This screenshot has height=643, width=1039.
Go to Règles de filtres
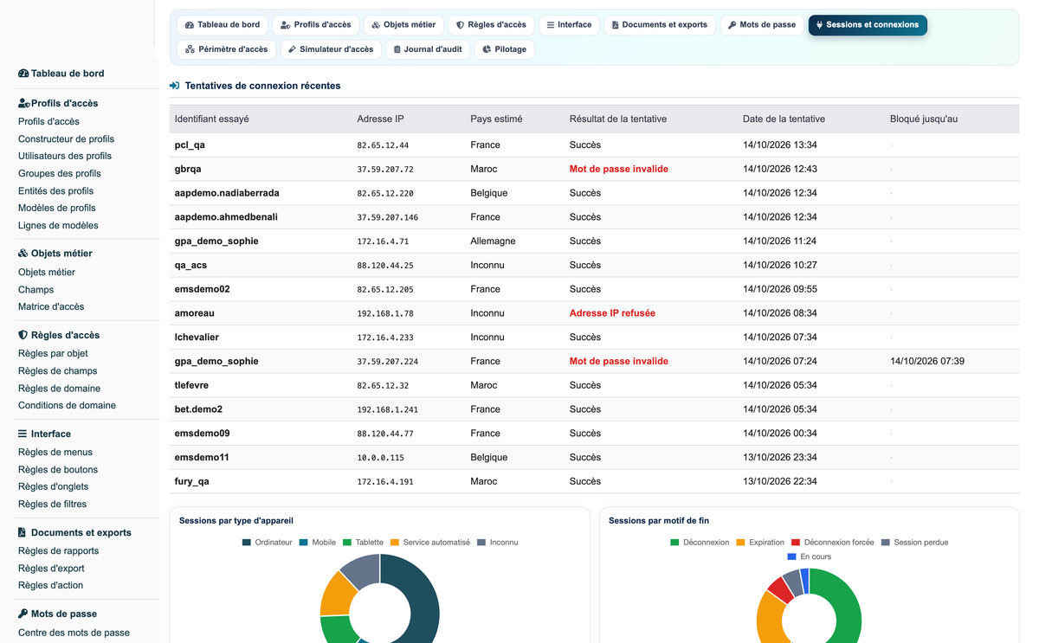52,504
